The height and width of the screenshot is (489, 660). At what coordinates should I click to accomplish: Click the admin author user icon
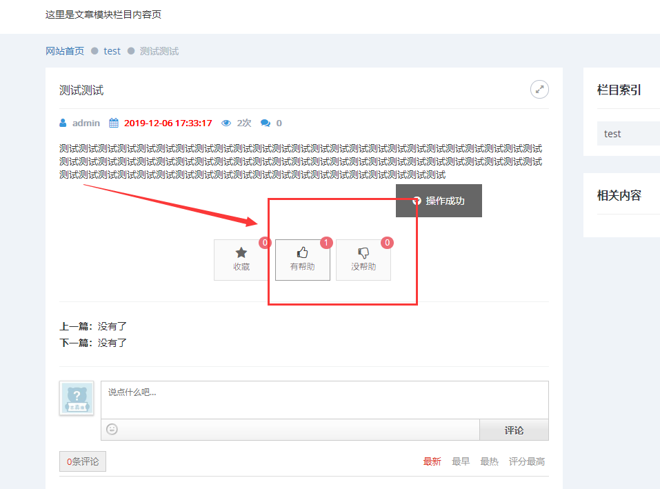63,123
